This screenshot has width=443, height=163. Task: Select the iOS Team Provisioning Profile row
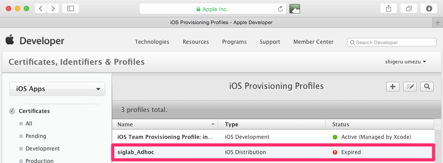click(x=273, y=137)
